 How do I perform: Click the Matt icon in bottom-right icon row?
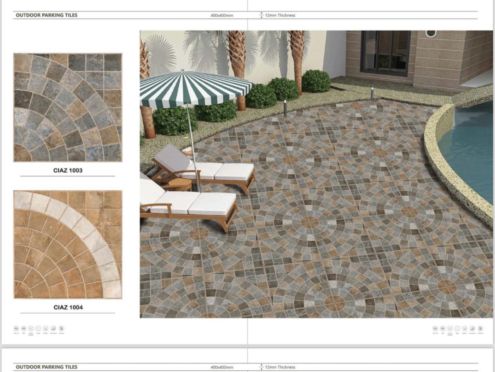[443, 329]
